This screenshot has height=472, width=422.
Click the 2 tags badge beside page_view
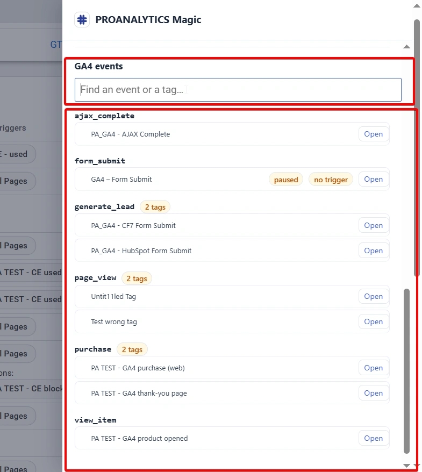[x=137, y=278]
